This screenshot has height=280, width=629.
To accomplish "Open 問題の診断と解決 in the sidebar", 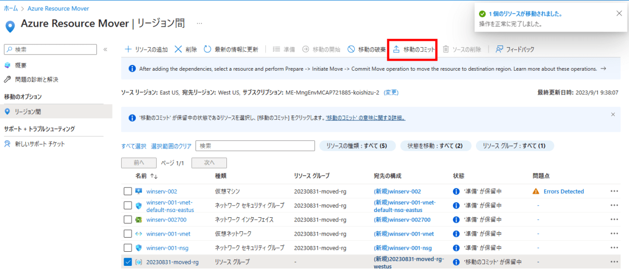I will click(x=37, y=80).
